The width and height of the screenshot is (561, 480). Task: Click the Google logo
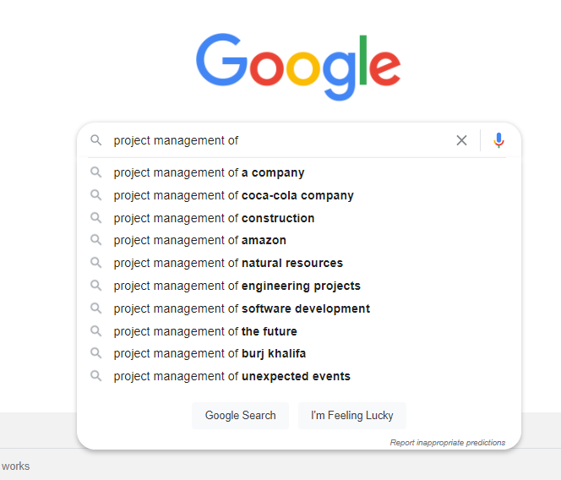coord(298,66)
